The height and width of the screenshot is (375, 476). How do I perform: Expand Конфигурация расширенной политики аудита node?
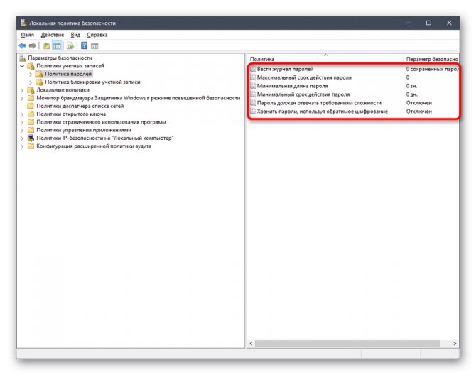tap(22, 146)
